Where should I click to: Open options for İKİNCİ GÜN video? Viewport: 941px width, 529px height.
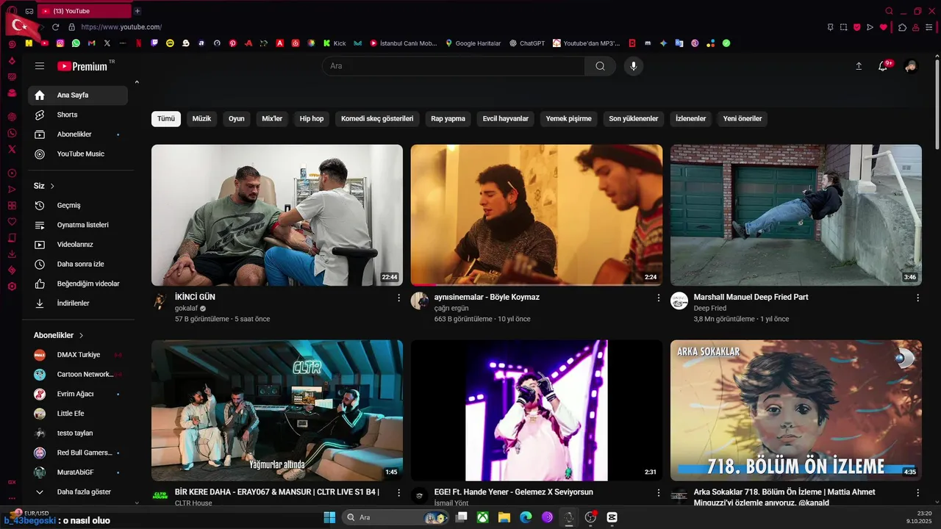point(399,298)
